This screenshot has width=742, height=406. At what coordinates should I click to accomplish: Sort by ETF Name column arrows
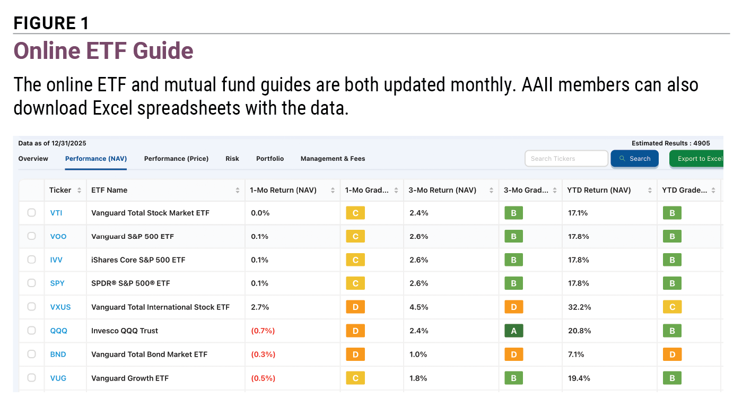238,191
